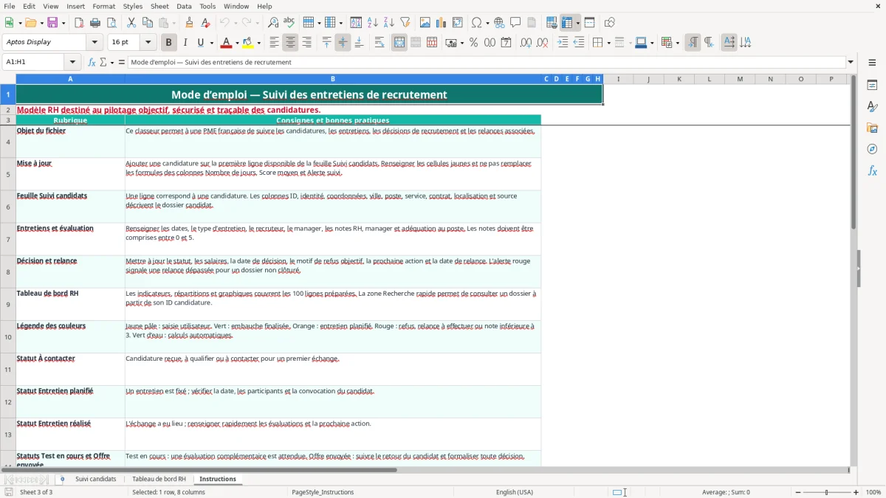Screen dimensions: 886x498
Task: Open the sidebar Properties panel icon
Action: tap(872, 86)
